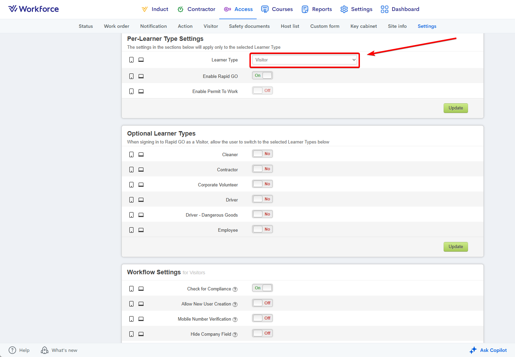The height and width of the screenshot is (357, 515).
Task: Turn on Enable Permit To Work
Action: [262, 91]
